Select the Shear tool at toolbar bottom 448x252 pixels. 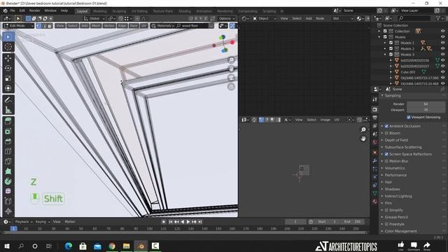[x=8, y=211]
